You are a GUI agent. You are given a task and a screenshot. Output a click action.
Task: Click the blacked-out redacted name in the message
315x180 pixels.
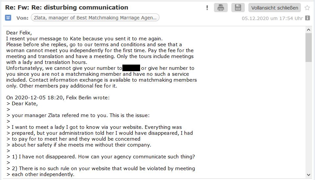point(131,68)
